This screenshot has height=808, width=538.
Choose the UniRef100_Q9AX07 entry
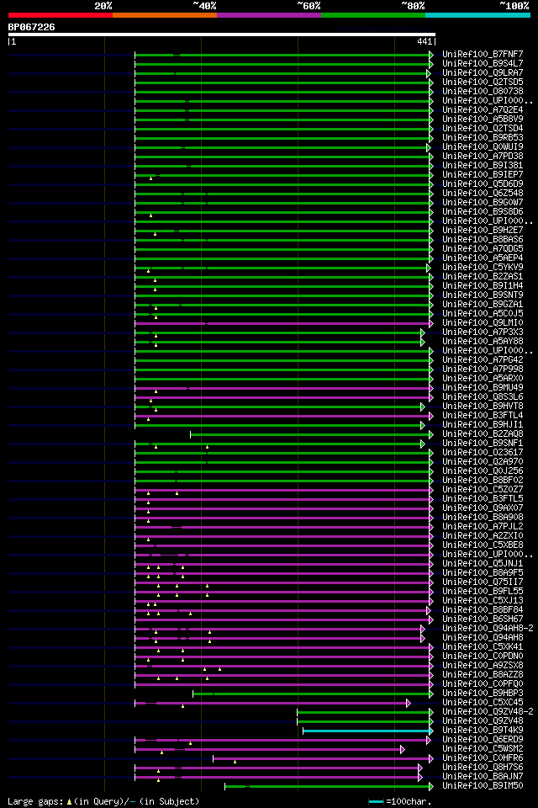click(x=483, y=508)
